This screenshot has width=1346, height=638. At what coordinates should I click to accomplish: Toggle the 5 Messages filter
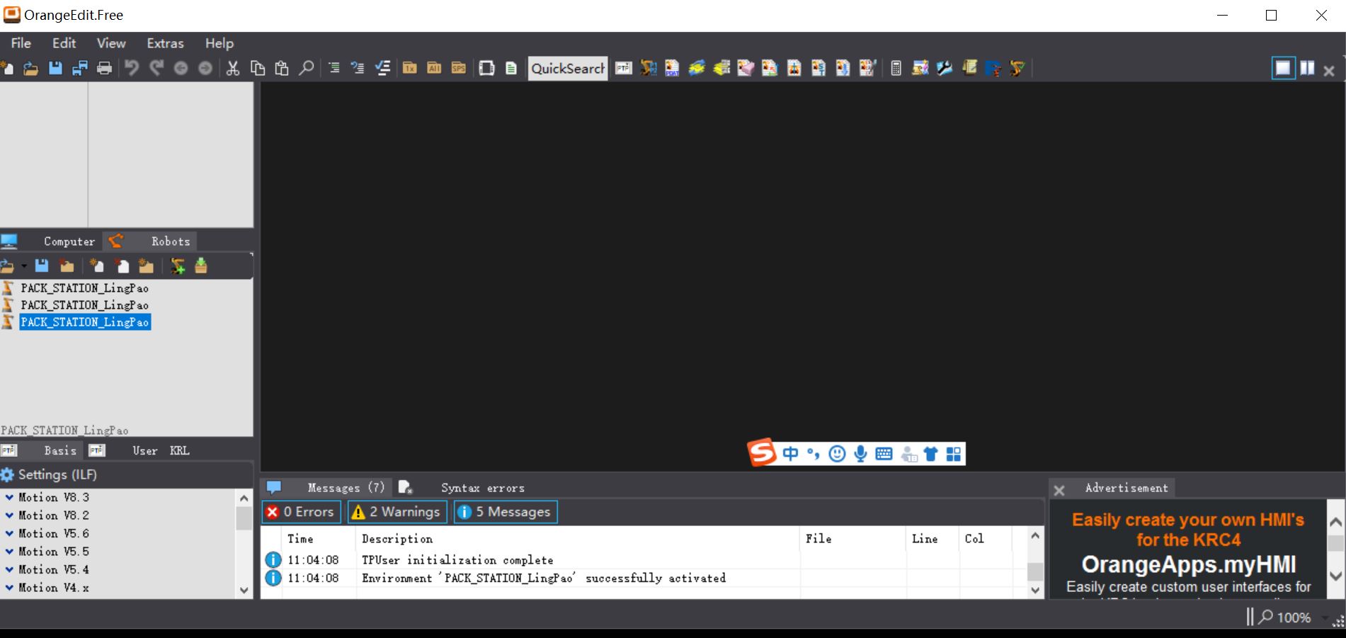point(506,512)
